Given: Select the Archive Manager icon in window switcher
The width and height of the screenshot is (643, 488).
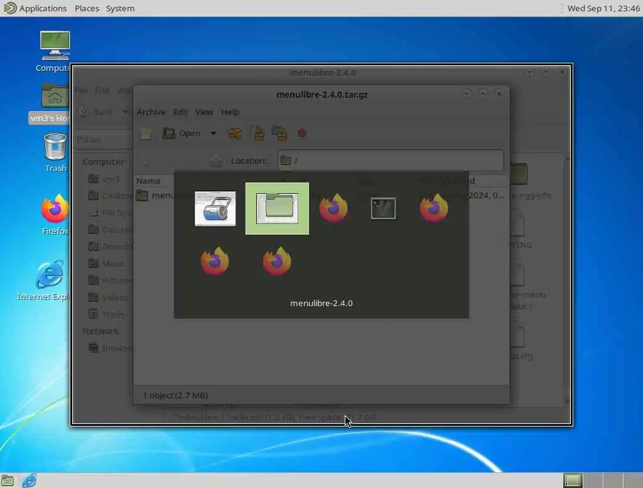Looking at the screenshot, I should pyautogui.click(x=215, y=208).
